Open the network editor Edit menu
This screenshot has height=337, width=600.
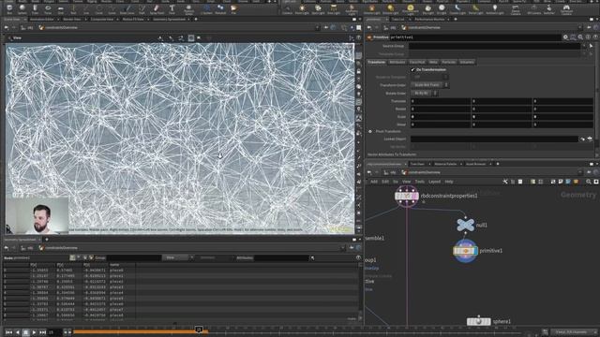[385, 182]
